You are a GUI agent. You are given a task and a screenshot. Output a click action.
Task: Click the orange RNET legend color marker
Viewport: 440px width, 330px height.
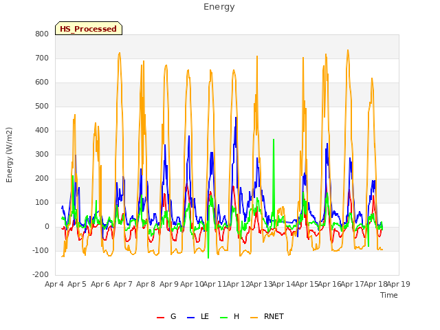point(254,318)
